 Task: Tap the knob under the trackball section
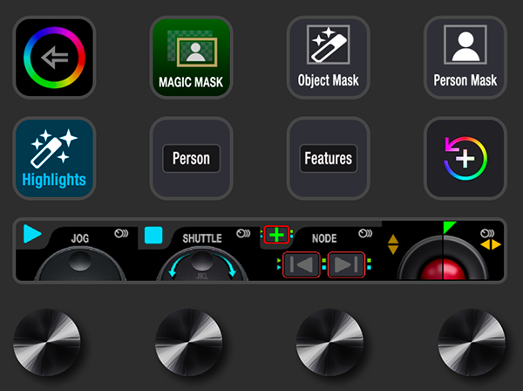[x=472, y=342]
